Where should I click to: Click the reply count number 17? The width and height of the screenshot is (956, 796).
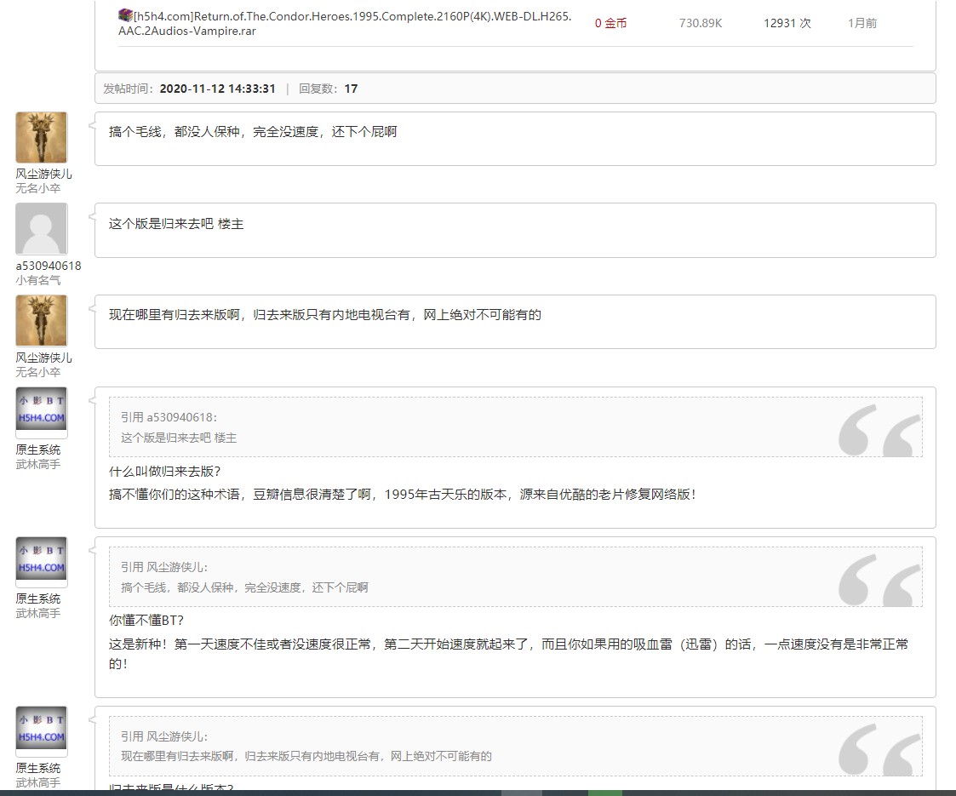[x=351, y=89]
